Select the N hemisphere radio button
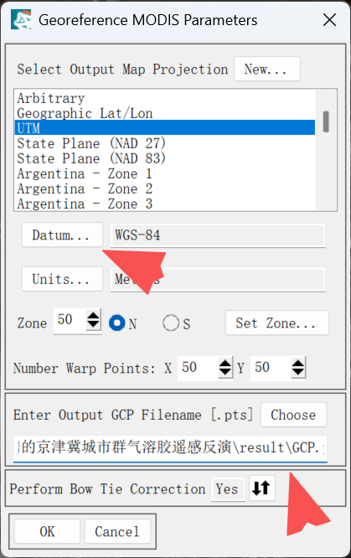The height and width of the screenshot is (558, 351). [x=117, y=323]
